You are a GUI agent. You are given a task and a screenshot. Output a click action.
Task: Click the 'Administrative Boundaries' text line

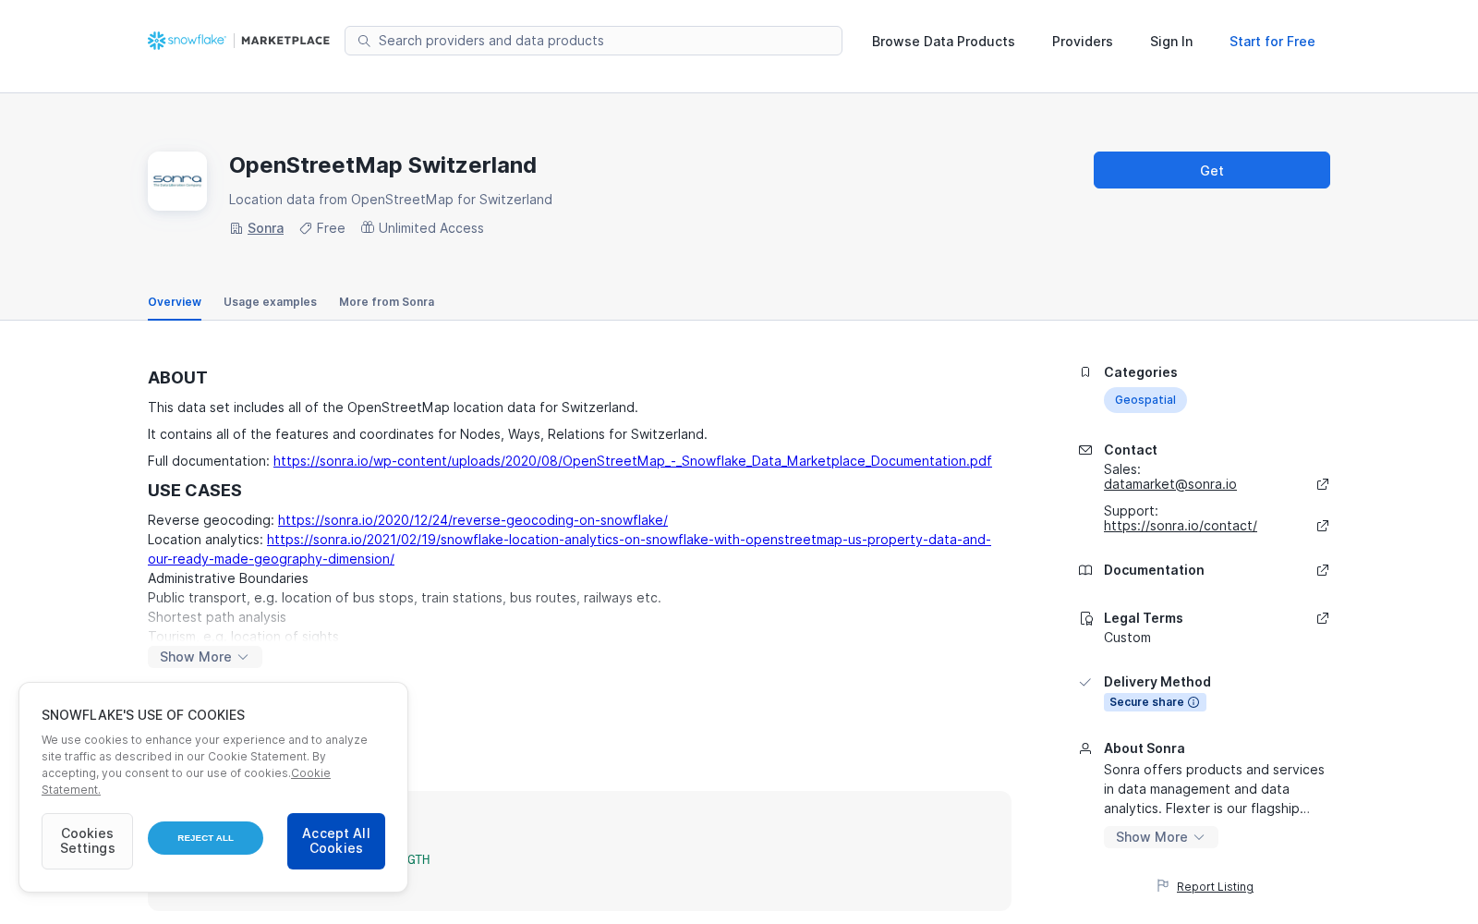click(x=228, y=578)
